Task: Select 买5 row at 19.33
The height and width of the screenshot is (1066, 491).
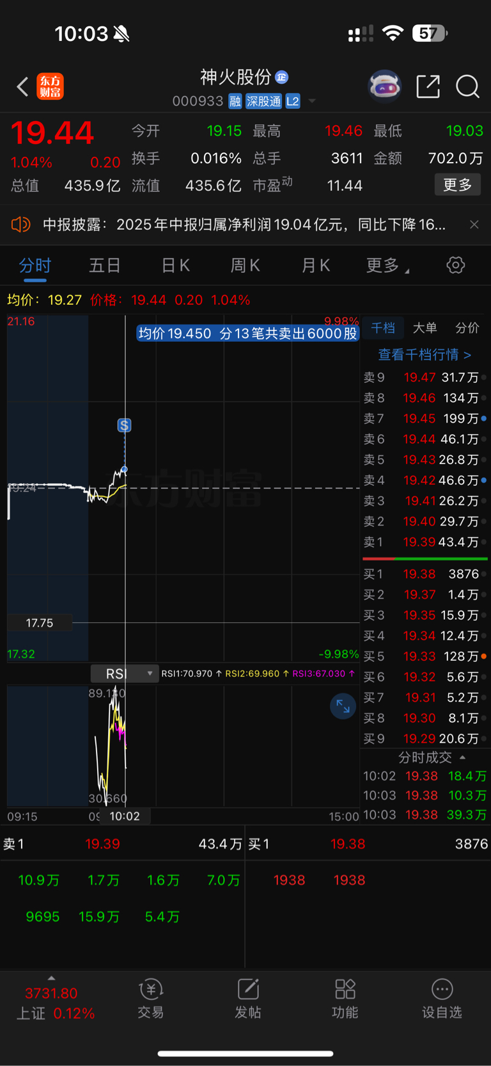Action: 425,656
